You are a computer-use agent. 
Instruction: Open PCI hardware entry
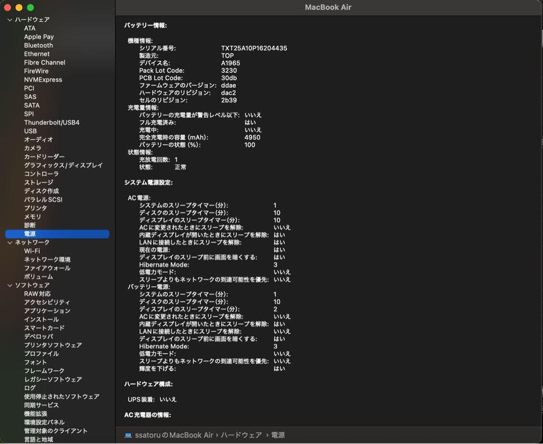pos(29,88)
